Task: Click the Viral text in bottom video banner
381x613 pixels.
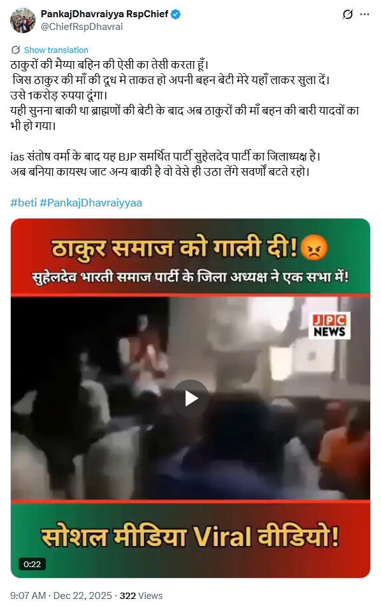Action: tap(223, 537)
